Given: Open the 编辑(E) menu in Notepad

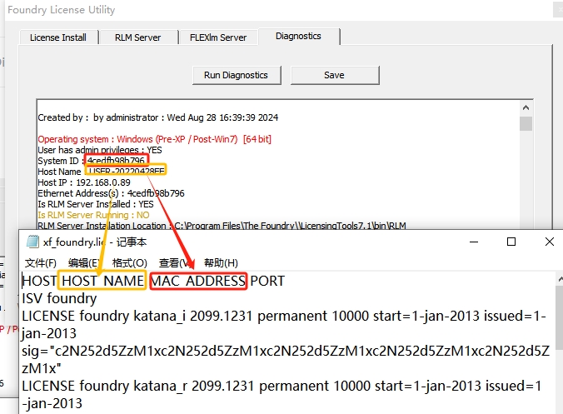Looking at the screenshot, I should click(83, 263).
